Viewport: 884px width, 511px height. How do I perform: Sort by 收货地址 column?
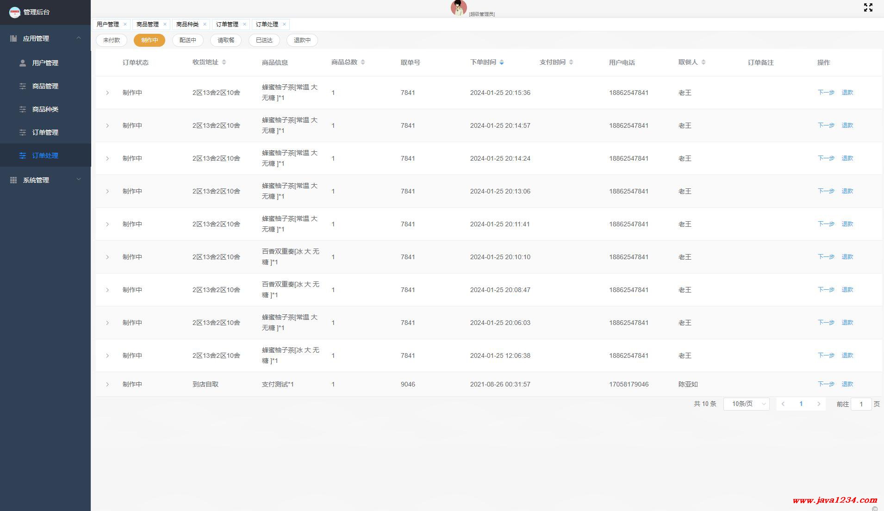pyautogui.click(x=224, y=62)
